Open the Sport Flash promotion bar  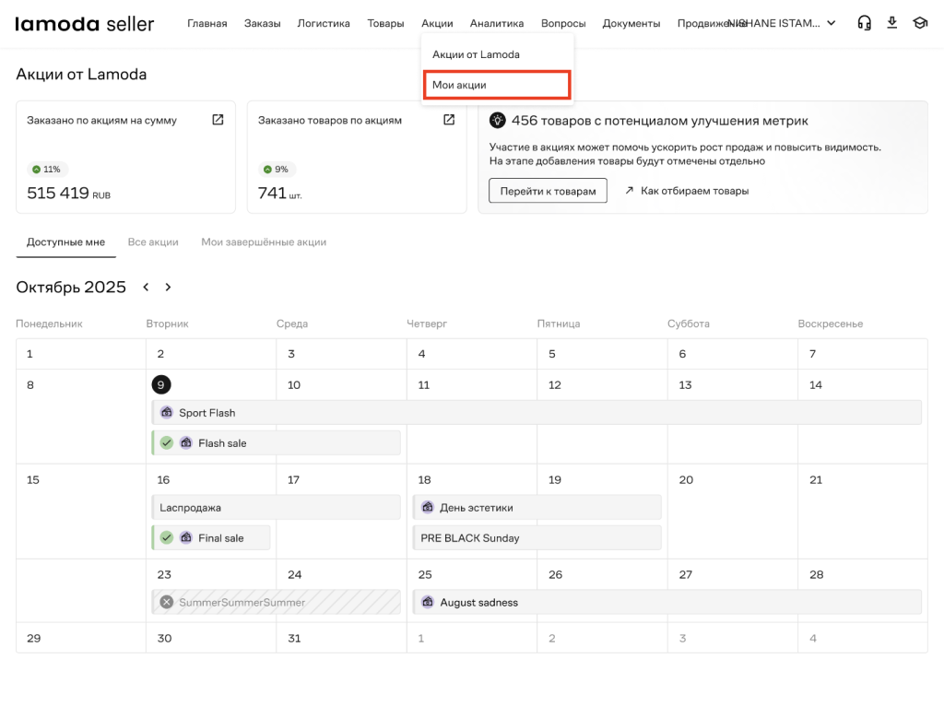(x=537, y=412)
